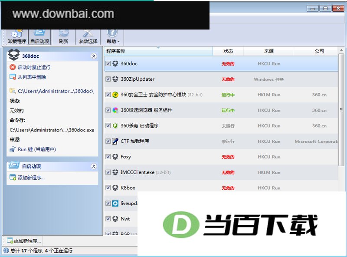Click the Nwt row icon
347x257 pixels.
[x=115, y=219]
